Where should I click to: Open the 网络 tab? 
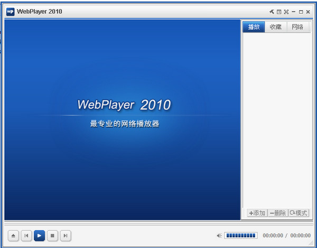click(x=297, y=27)
